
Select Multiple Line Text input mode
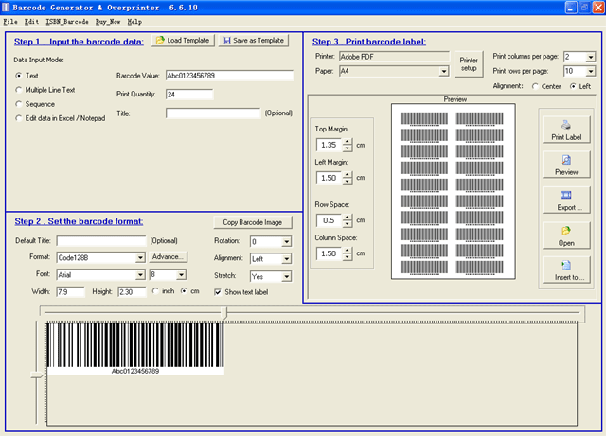[x=18, y=90]
